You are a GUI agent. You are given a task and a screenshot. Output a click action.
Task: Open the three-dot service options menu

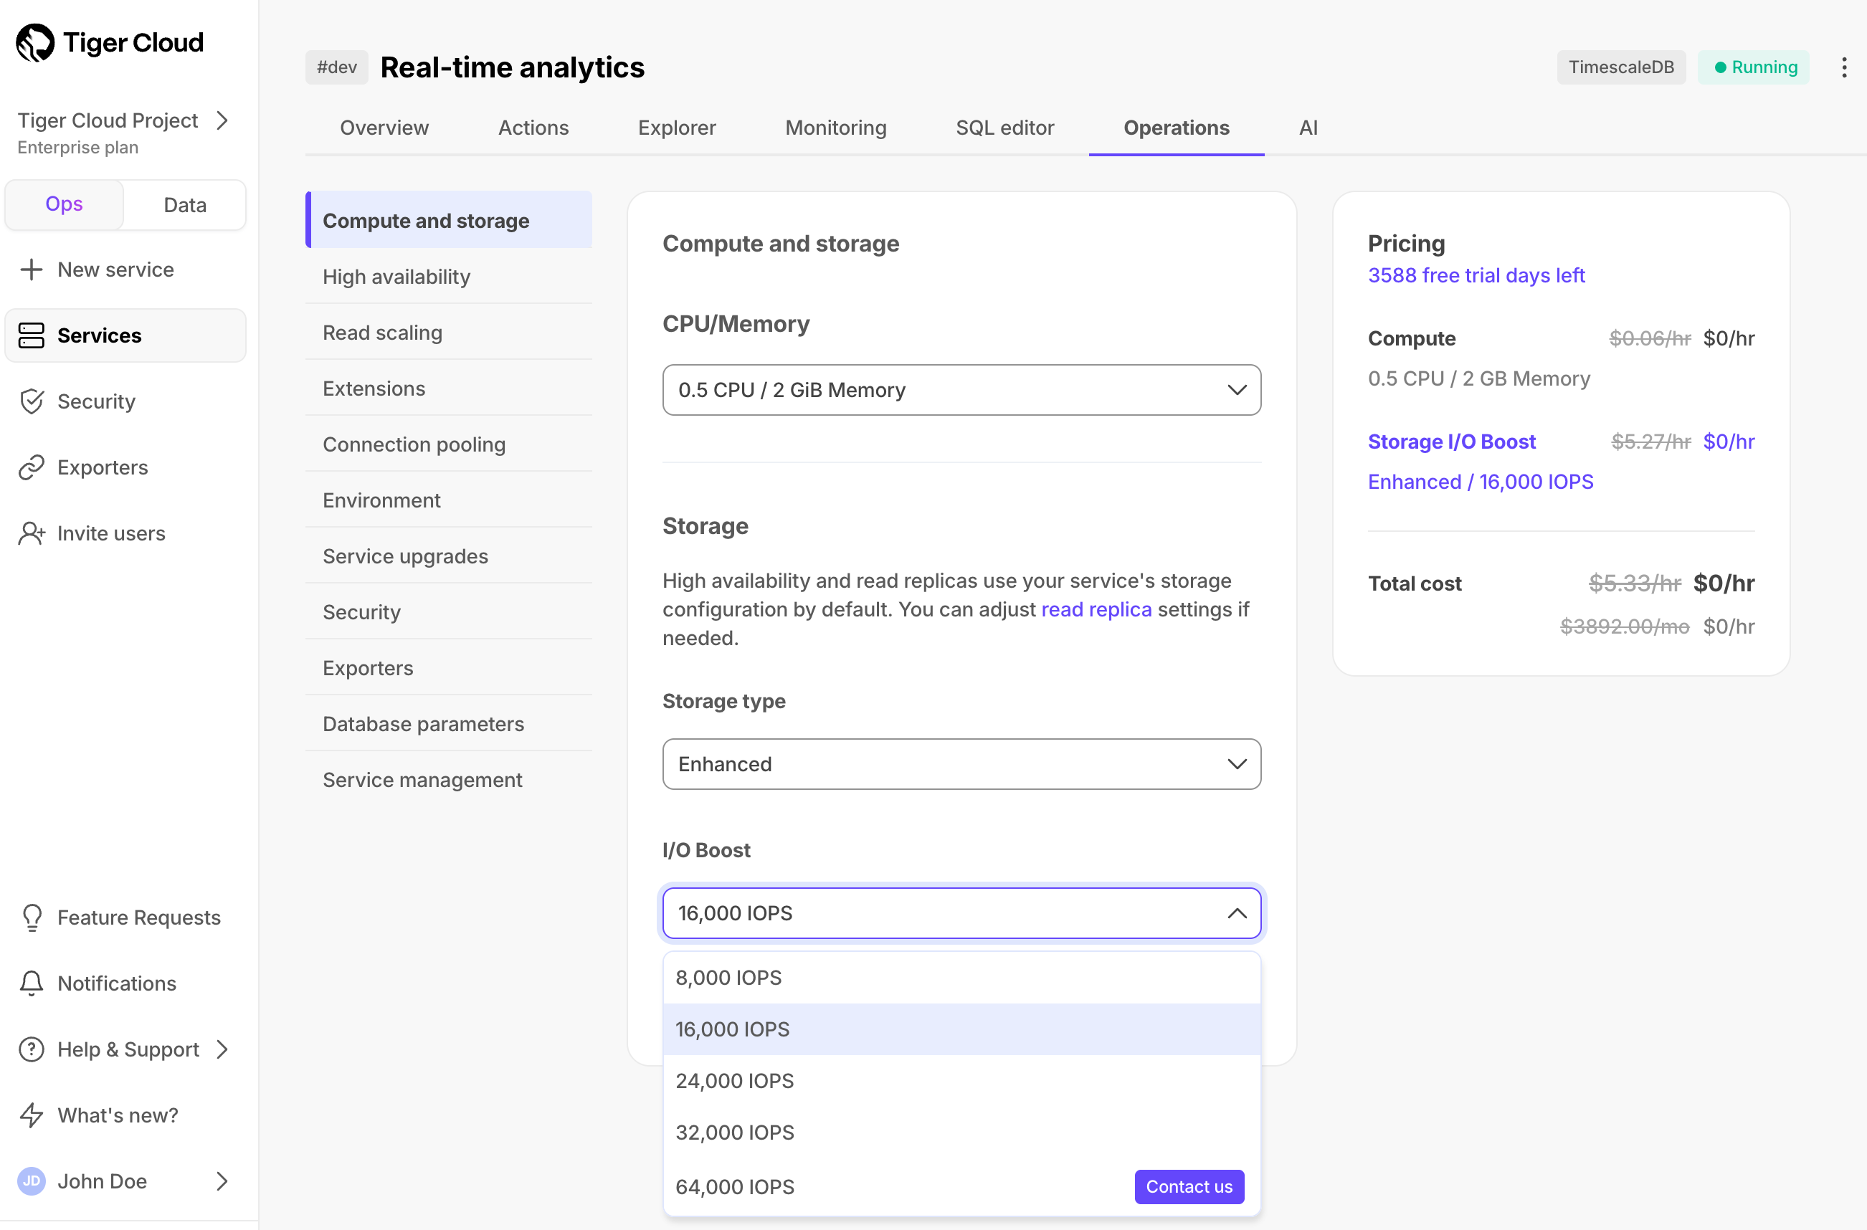coord(1843,67)
